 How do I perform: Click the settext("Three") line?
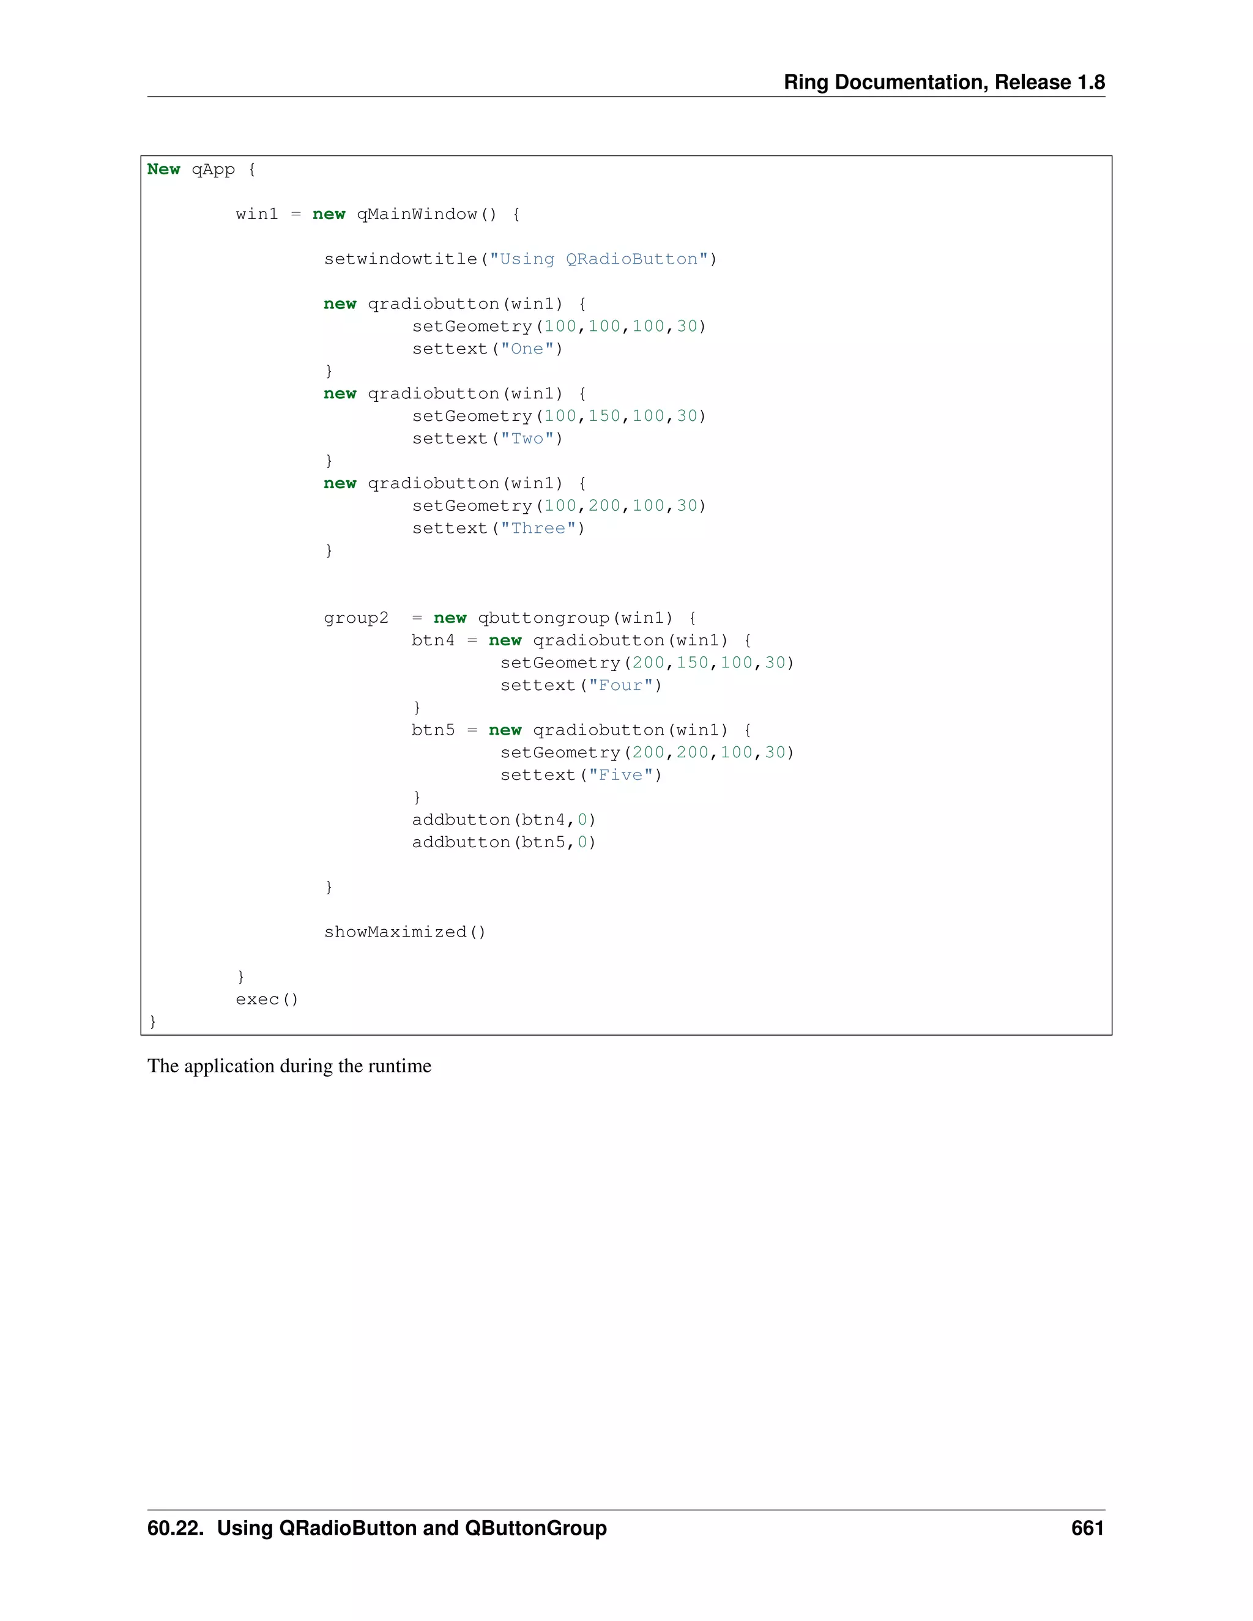coord(498,529)
